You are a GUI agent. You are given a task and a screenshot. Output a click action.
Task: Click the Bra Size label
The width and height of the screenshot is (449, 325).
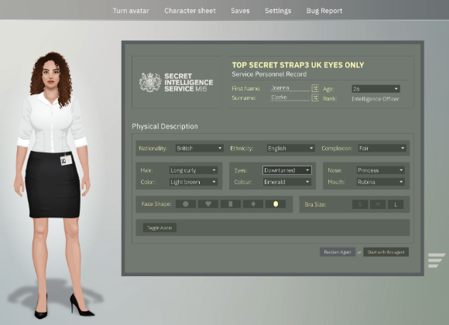pos(315,204)
